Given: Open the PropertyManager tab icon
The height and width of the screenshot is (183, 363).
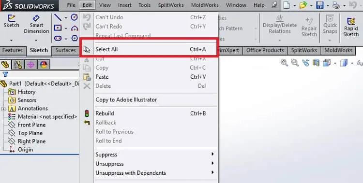Looking at the screenshot, I should 18,65.
